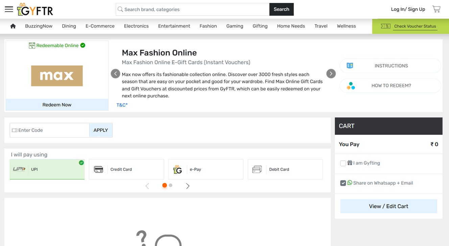Open the Home Needs category
This screenshot has width=449, height=246.
point(291,26)
